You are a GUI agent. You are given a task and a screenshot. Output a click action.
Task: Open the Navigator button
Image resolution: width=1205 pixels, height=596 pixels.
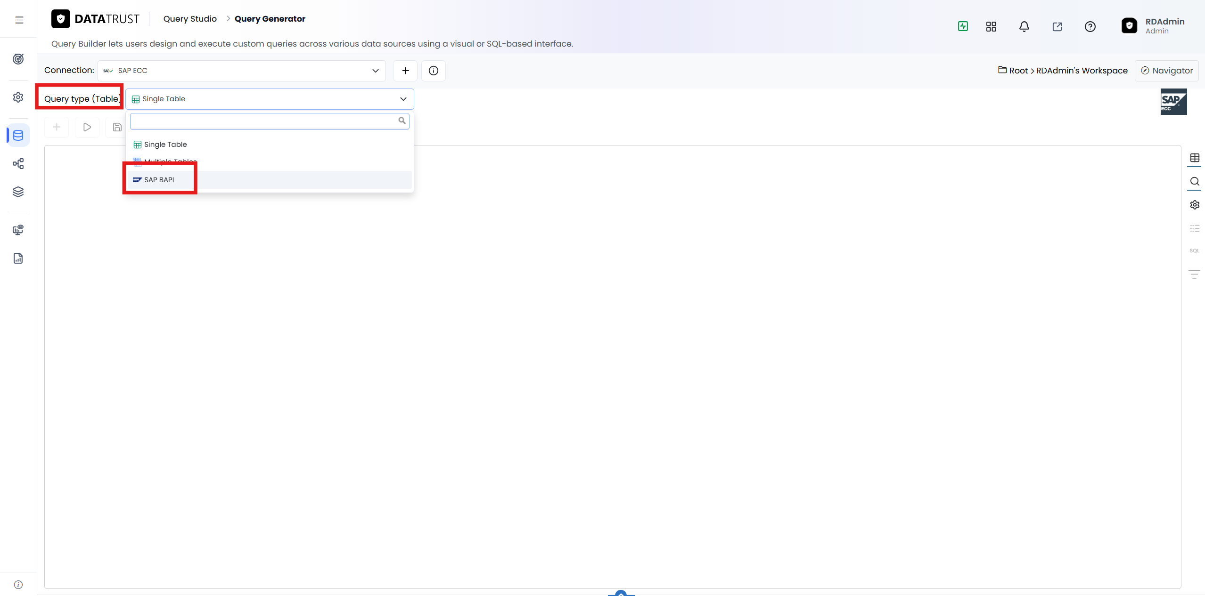click(1167, 71)
